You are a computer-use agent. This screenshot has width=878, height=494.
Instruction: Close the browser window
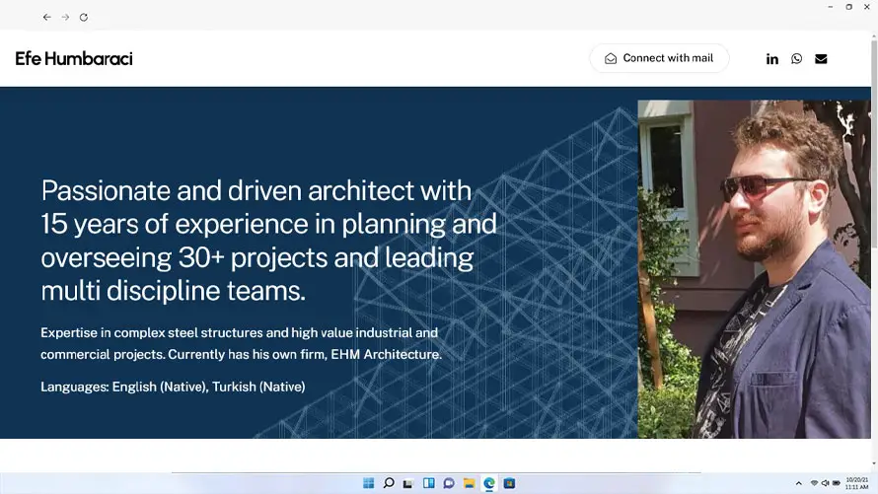point(867,7)
